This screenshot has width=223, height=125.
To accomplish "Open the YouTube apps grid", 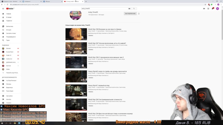I will [209, 9].
